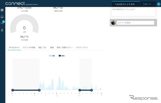
Task: Click the evening sleep segment's alarm end marker
Action: click(x=92, y=90)
